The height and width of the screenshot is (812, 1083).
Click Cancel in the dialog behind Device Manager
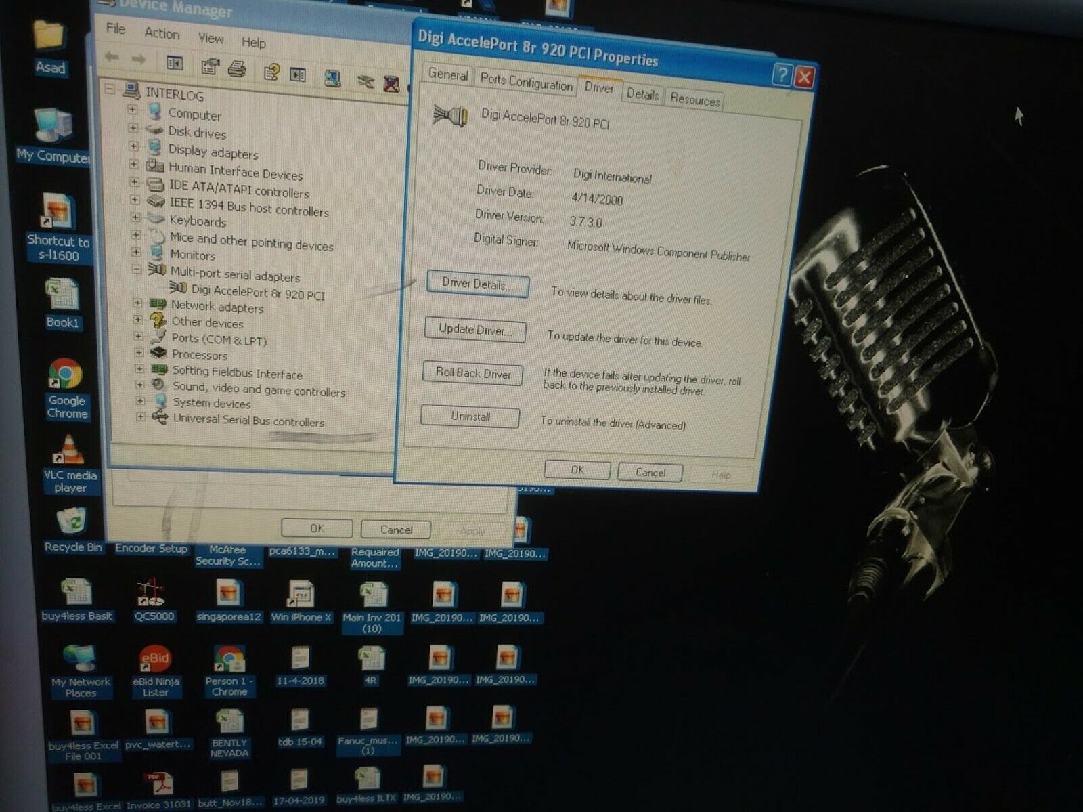point(396,530)
